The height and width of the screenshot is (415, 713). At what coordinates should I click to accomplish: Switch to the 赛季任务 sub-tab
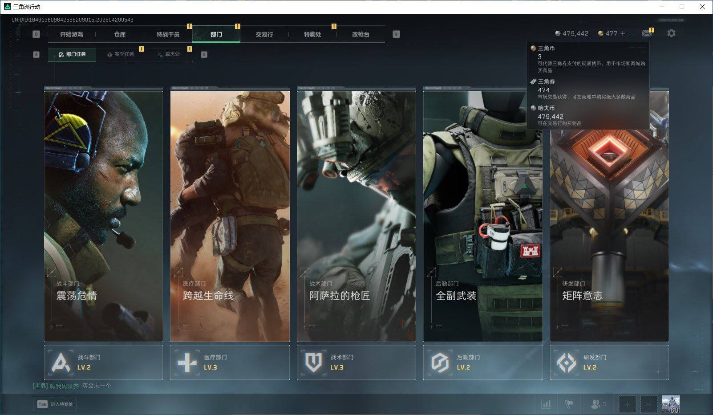click(x=120, y=54)
